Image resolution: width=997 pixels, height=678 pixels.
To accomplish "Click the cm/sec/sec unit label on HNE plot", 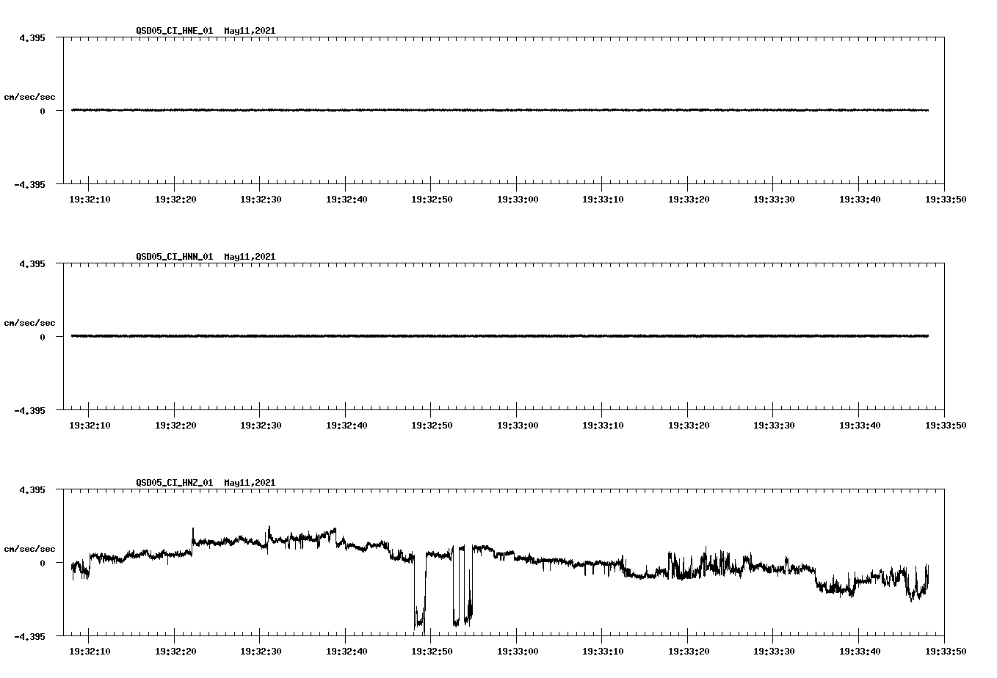I will tap(29, 97).
